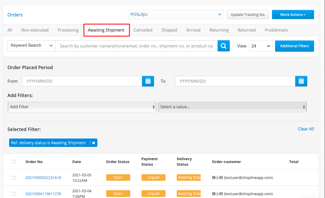Open order 20210305022231618 link
This screenshot has width=325, height=198.
click(x=43, y=178)
